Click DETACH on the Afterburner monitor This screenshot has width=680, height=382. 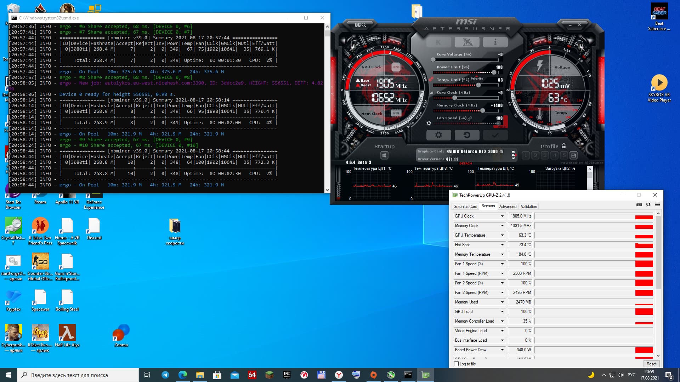pyautogui.click(x=465, y=163)
